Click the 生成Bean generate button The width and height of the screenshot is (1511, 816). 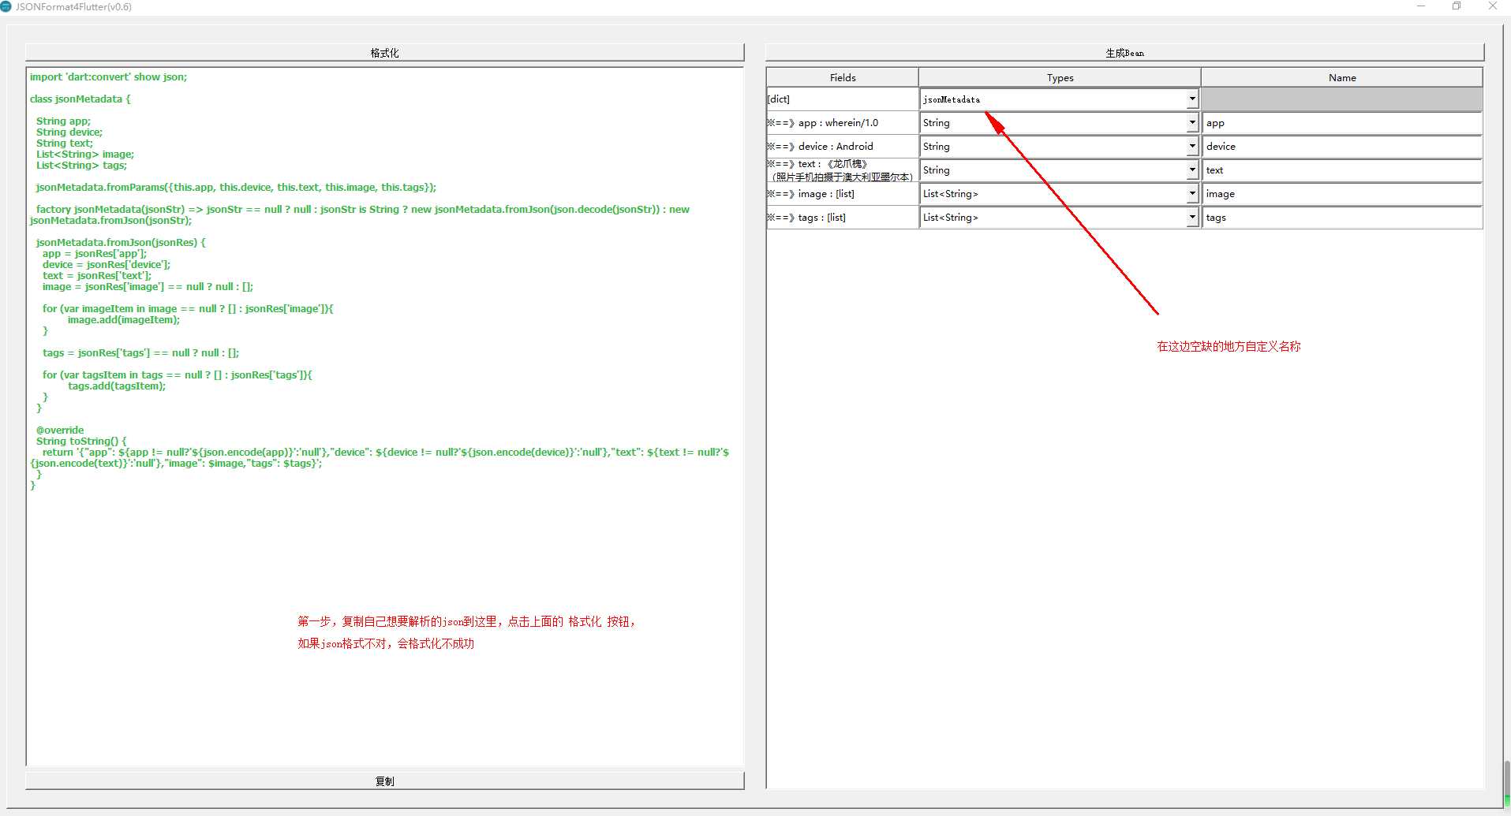point(1124,53)
